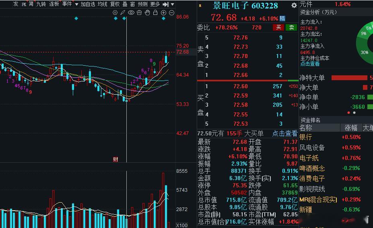Toggle the eye visibility icon on chart toolbar
This screenshot has width=373, height=228.
[x=131, y=12]
